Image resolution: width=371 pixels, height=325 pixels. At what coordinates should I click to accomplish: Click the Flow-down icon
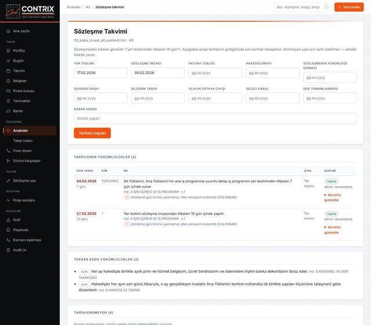click(8, 151)
